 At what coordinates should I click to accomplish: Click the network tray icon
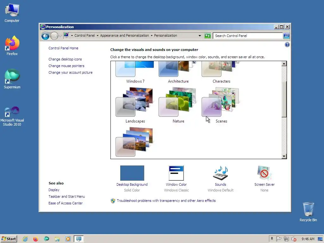coord(286,239)
